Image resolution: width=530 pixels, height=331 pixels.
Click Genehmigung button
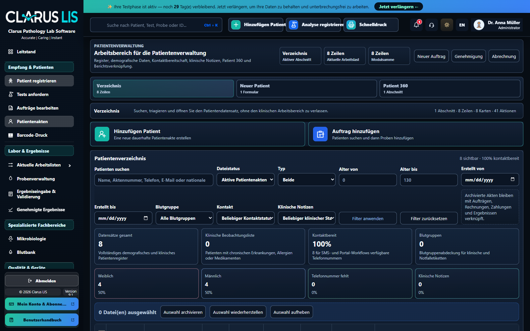[468, 56]
